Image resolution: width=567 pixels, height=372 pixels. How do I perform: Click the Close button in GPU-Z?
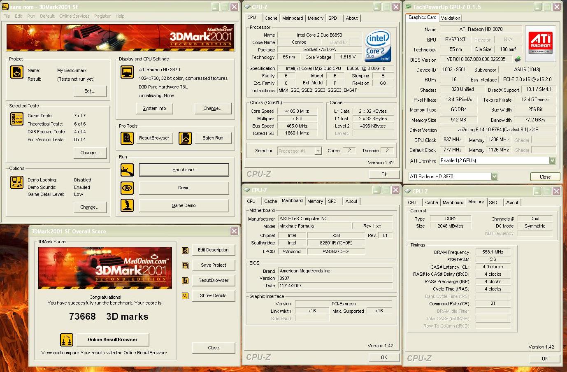[x=545, y=177]
